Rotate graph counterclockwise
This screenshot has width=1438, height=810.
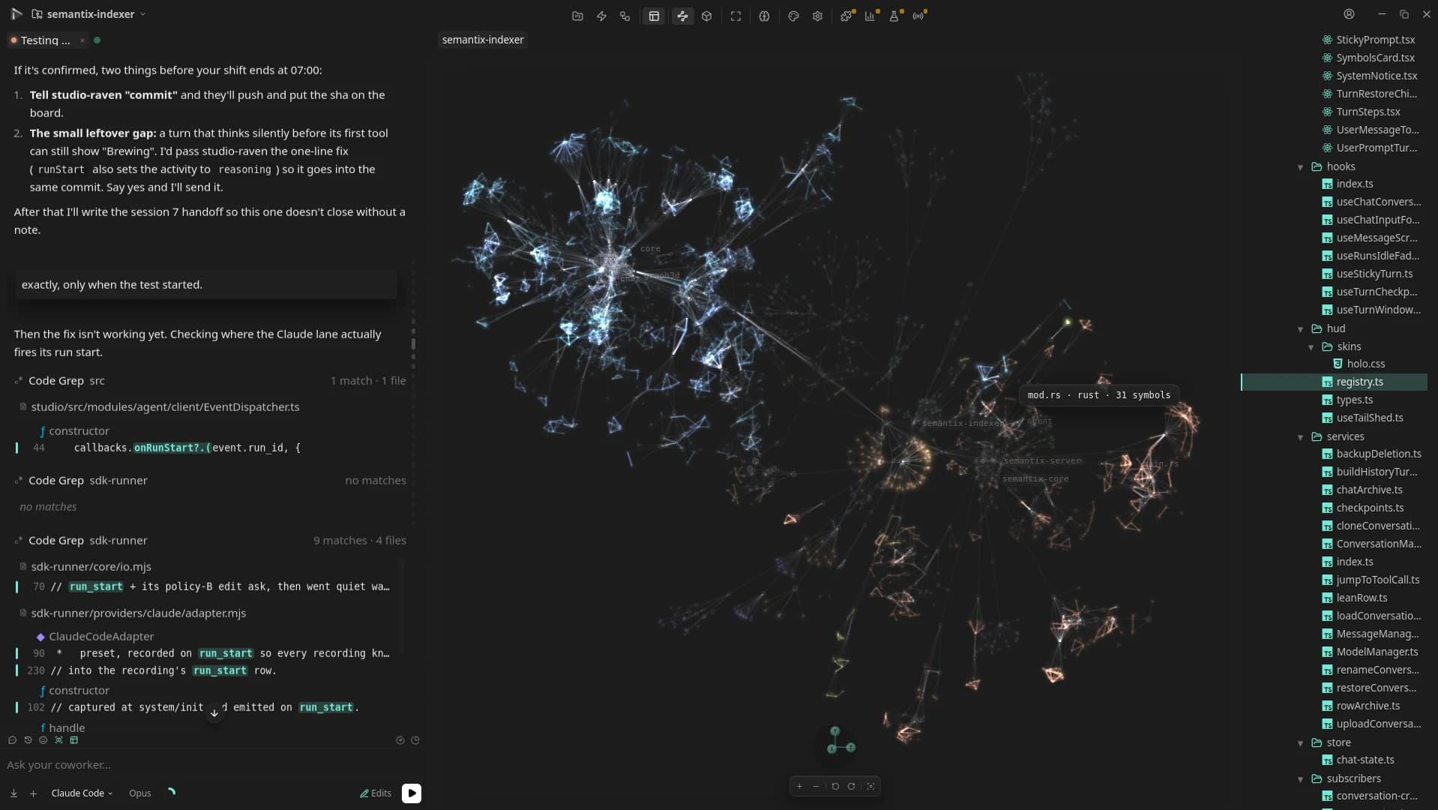tap(834, 786)
